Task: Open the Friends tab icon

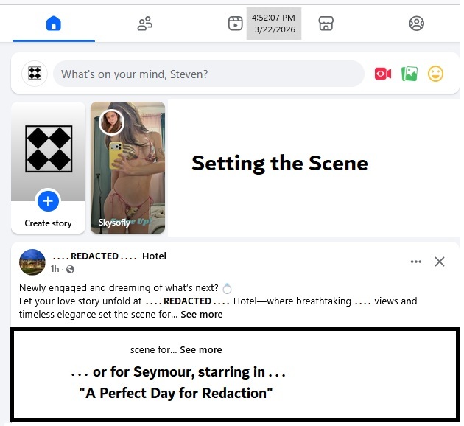Action: point(144,24)
